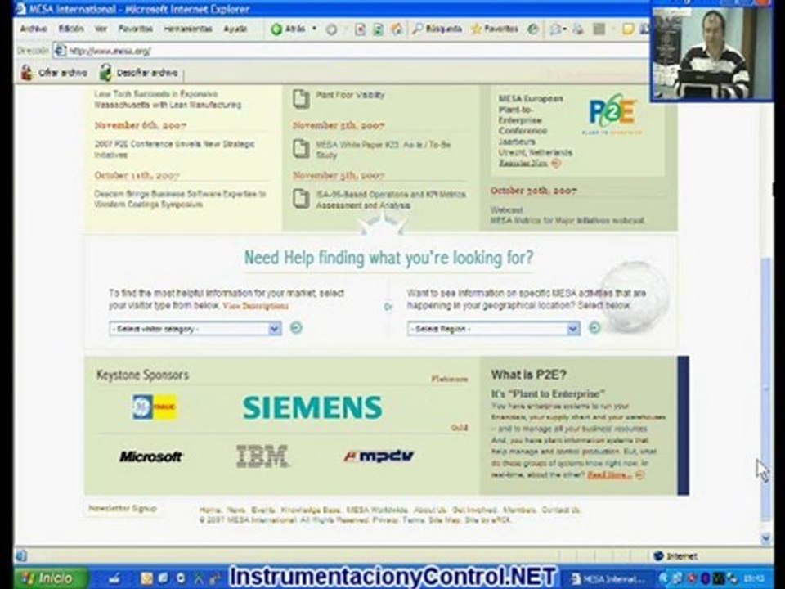Open the MESA White Paper document icon
Image resolution: width=785 pixels, height=589 pixels.
point(301,148)
